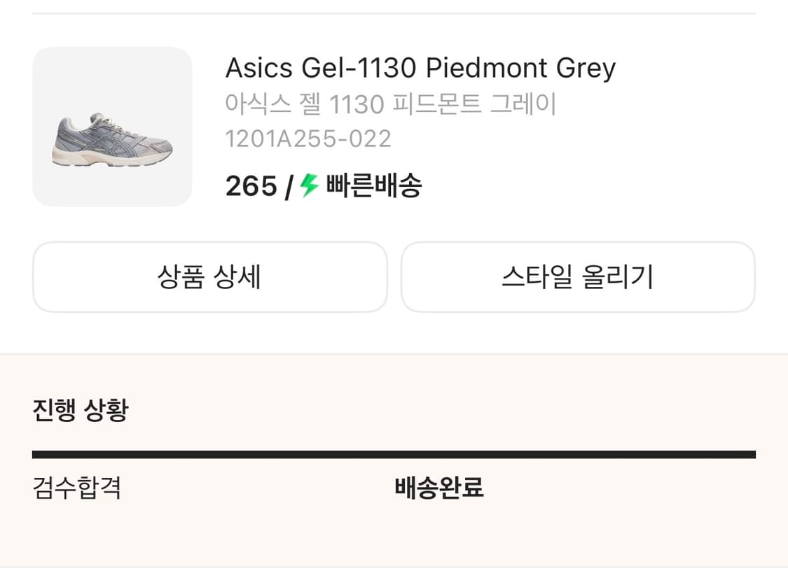Select the size and delivery info row
Image resolution: width=788 pixels, height=578 pixels.
coord(322,185)
